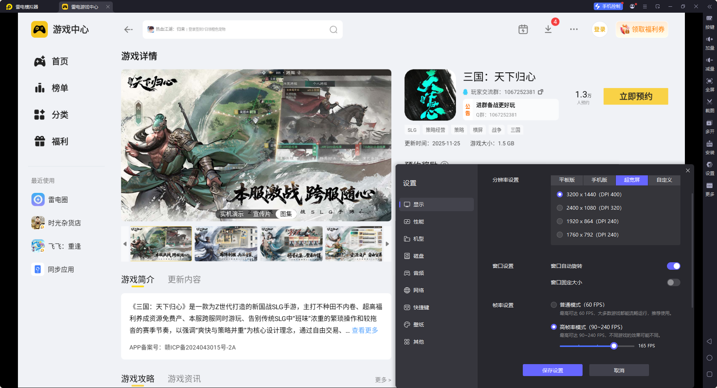Click the FPS slider handle

point(614,346)
